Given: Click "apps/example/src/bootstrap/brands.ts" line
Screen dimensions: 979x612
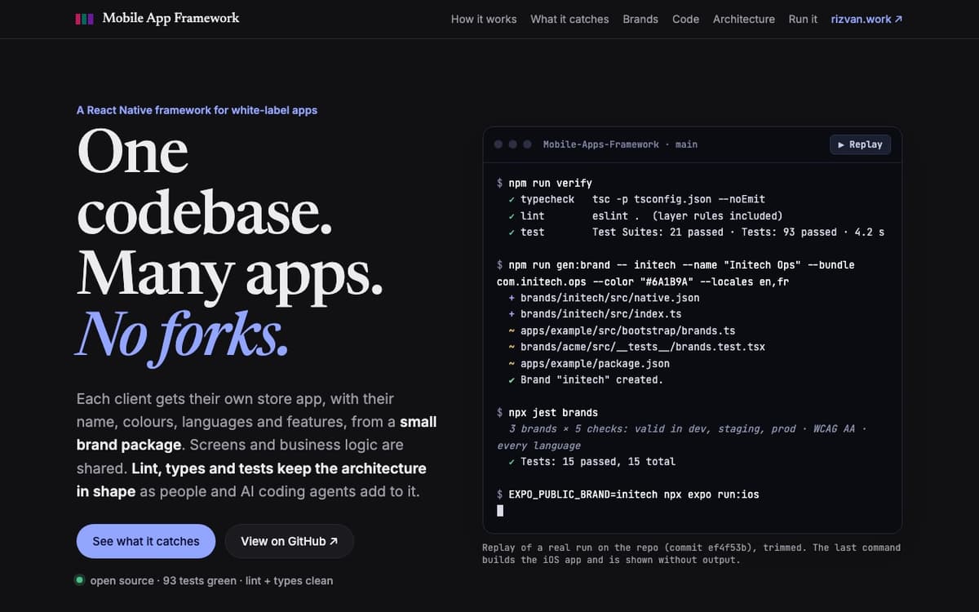Looking at the screenshot, I should [622, 330].
